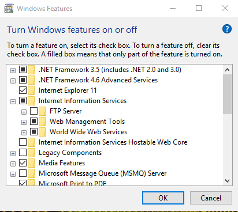Select the Internet Information Services label
The image size is (238, 212).
click(x=83, y=101)
